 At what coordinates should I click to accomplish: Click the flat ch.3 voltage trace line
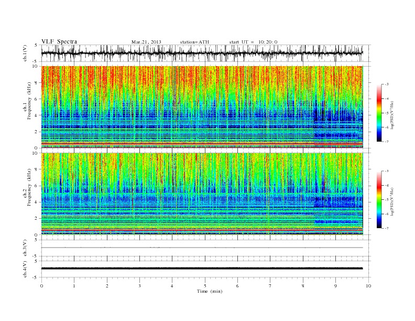point(202,248)
